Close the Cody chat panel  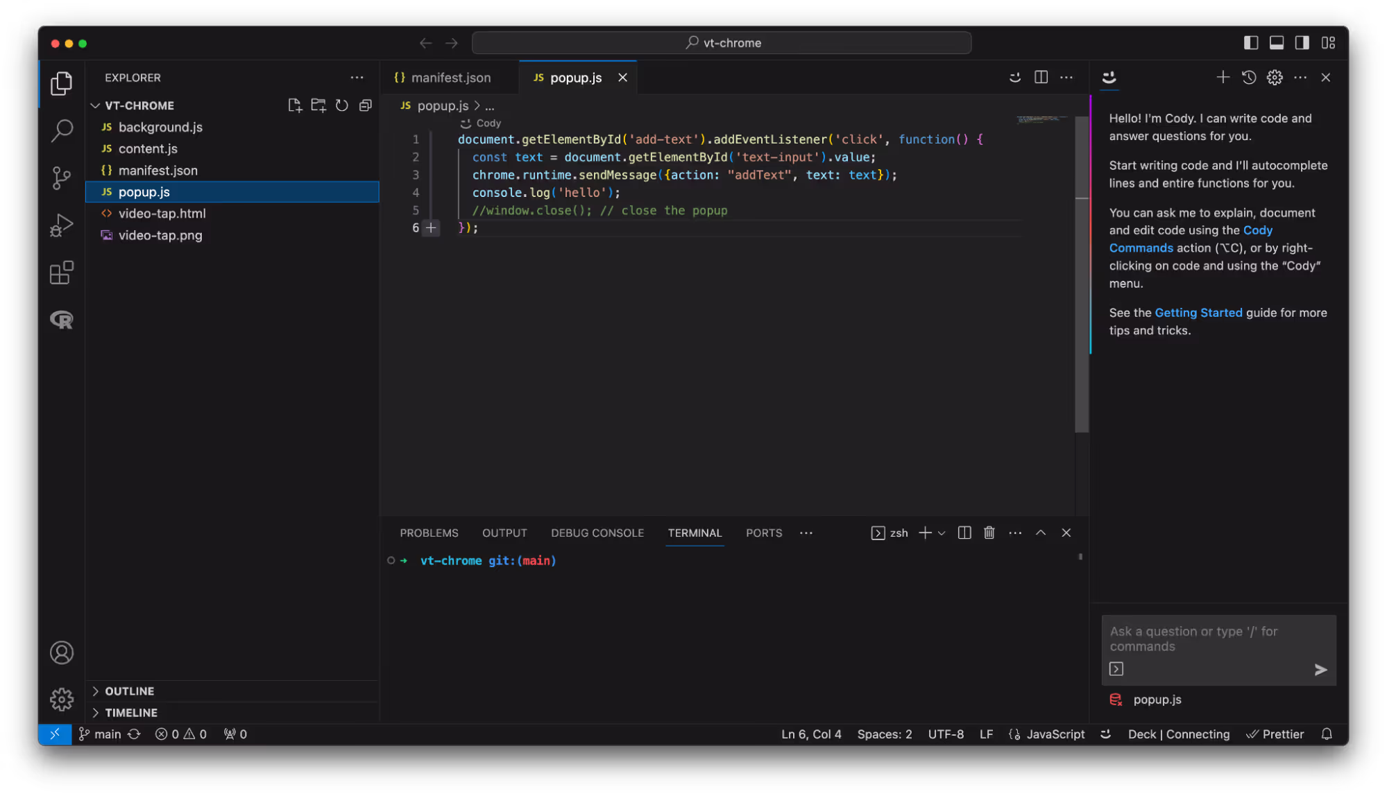1326,78
